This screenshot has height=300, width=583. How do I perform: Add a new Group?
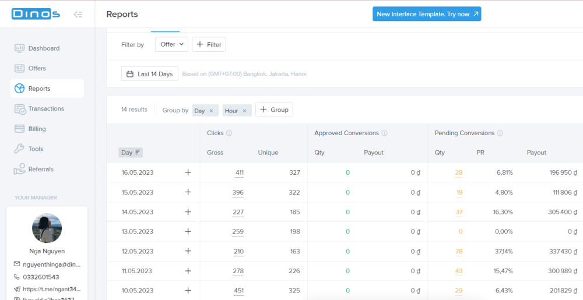point(274,110)
